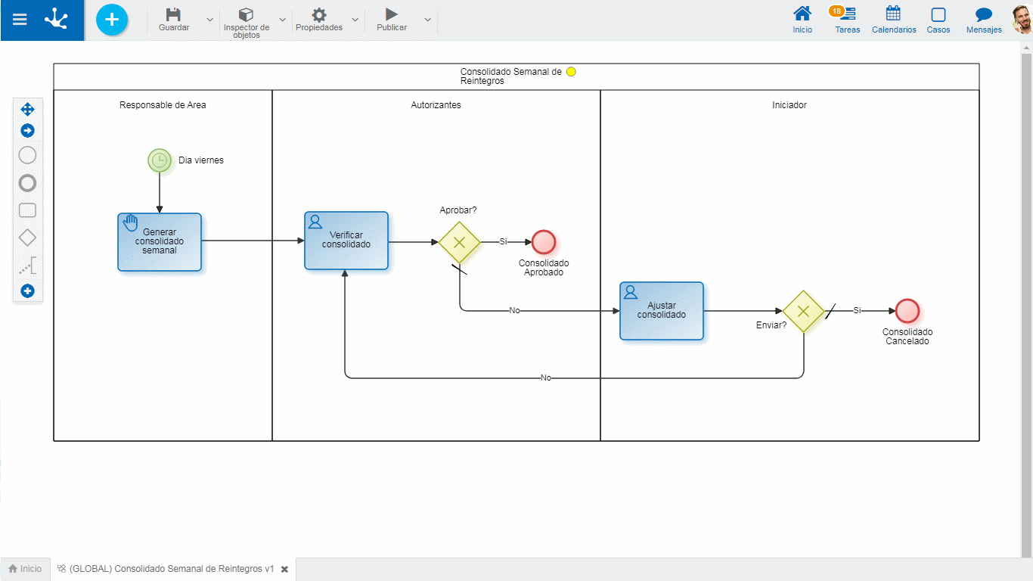Select the gateway diamond shape tool
1033x581 pixels.
point(27,238)
